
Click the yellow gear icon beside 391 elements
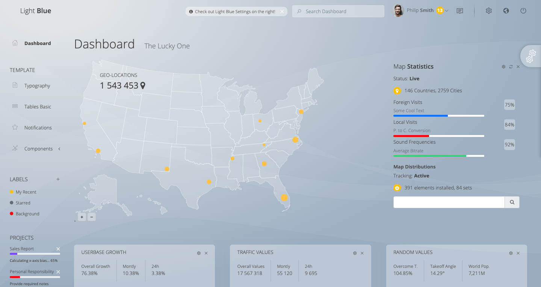[397, 188]
